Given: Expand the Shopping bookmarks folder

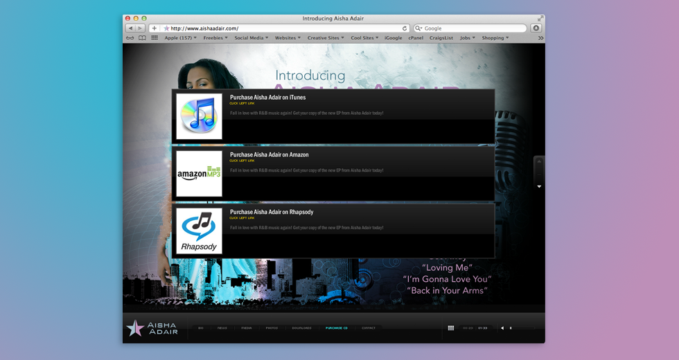Looking at the screenshot, I should click(x=495, y=38).
